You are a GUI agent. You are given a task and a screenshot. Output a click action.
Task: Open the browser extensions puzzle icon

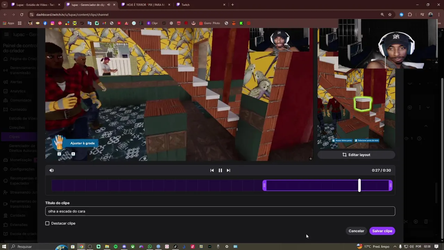[x=410, y=15]
